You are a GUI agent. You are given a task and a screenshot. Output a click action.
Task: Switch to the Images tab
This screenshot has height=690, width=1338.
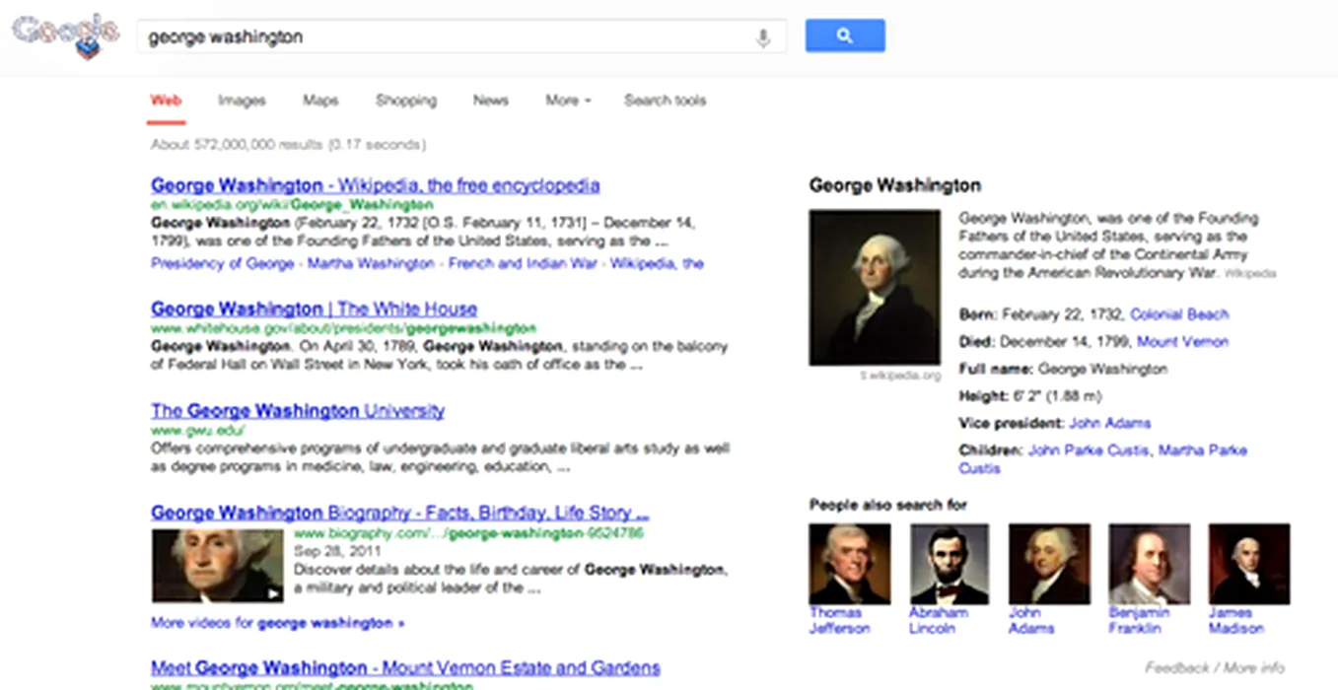(242, 101)
